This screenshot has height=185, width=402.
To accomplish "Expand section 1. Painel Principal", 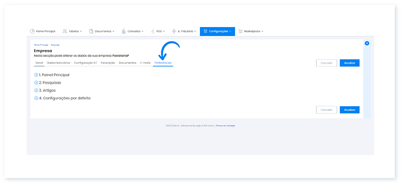I will point(36,75).
